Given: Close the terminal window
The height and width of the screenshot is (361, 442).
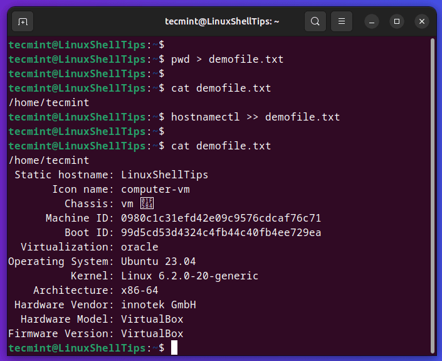Looking at the screenshot, I should pyautogui.click(x=422, y=21).
